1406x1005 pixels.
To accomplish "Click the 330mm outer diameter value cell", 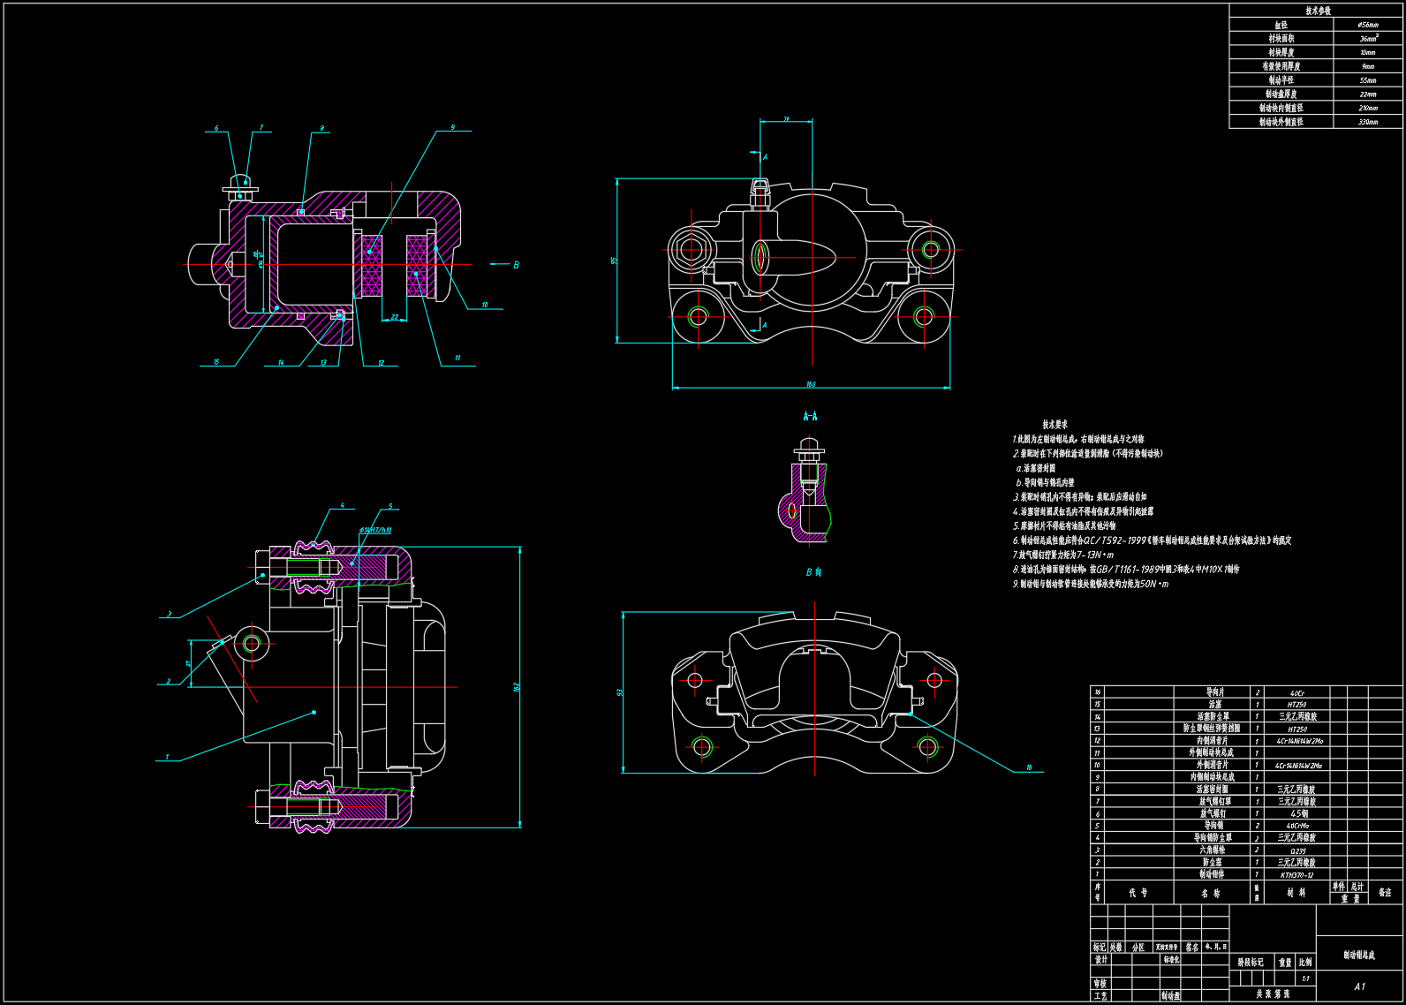I will point(1368,122).
